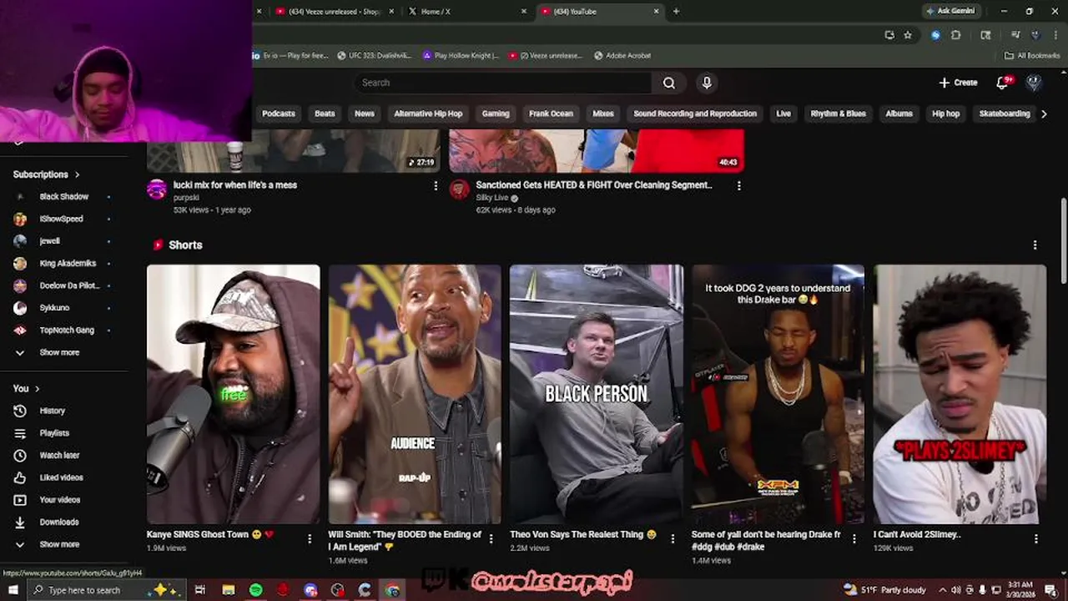Open options for the DDG Drake short
The width and height of the screenshot is (1068, 601).
click(854, 539)
